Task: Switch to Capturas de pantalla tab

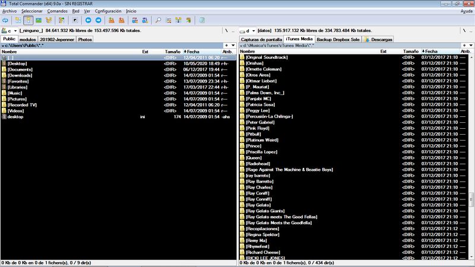Action: [x=261, y=40]
